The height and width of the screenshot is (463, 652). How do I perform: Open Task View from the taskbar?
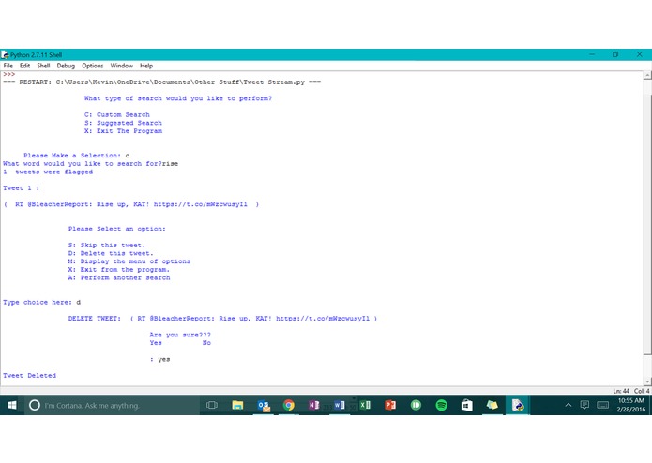click(x=212, y=405)
